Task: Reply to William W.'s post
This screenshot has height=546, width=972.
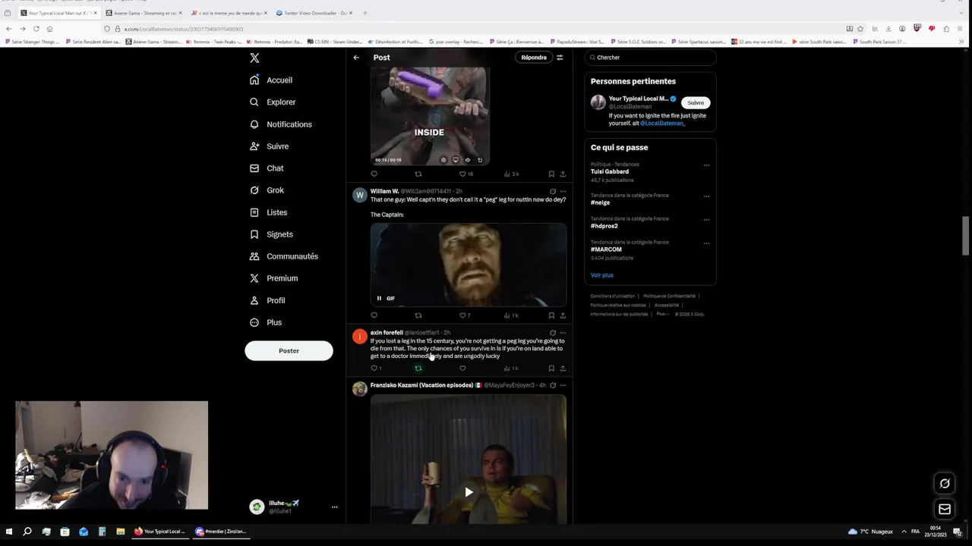Action: click(x=374, y=315)
